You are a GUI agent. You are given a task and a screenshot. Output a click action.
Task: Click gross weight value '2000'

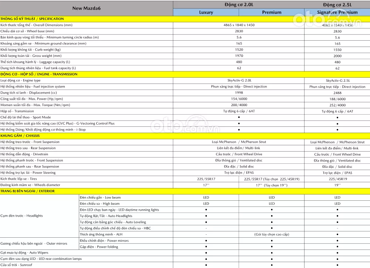click(337, 56)
